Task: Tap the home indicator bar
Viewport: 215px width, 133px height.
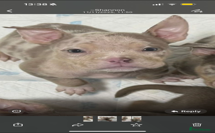Action: tap(107, 131)
